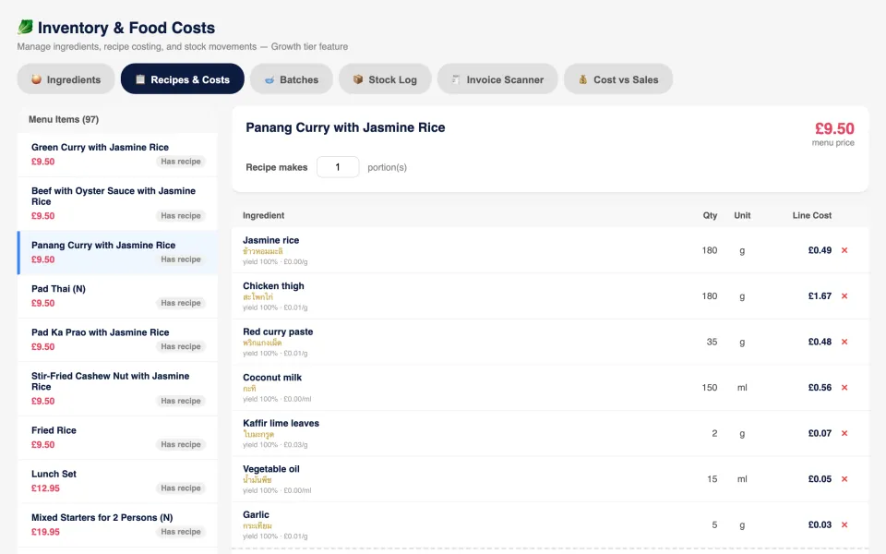This screenshot has height=554, width=886.
Task: Remove Vegetable oil ingredient
Action: click(844, 479)
